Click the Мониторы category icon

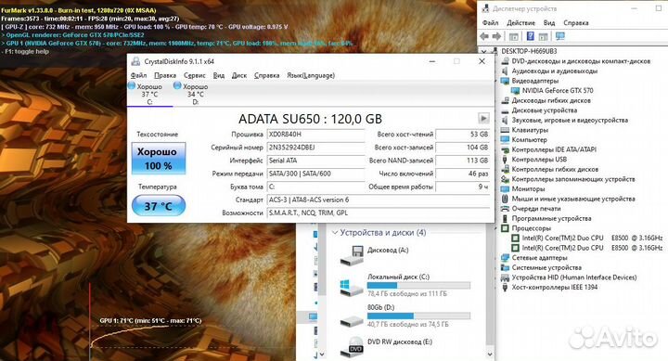[x=506, y=188]
